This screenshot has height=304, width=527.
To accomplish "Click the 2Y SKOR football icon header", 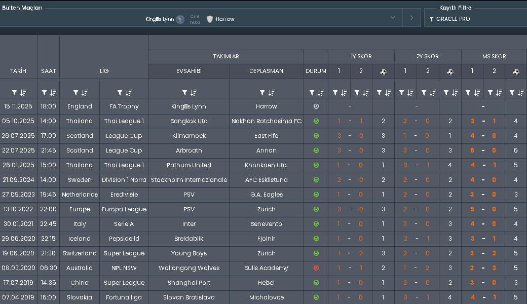I will pos(450,72).
